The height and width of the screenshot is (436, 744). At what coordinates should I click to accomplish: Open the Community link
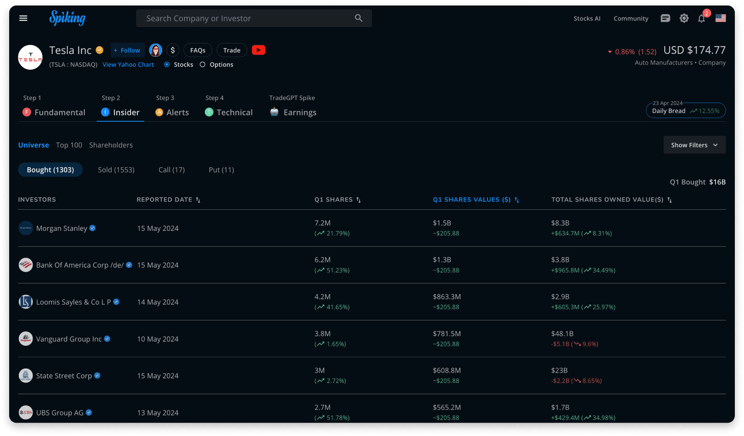click(631, 18)
